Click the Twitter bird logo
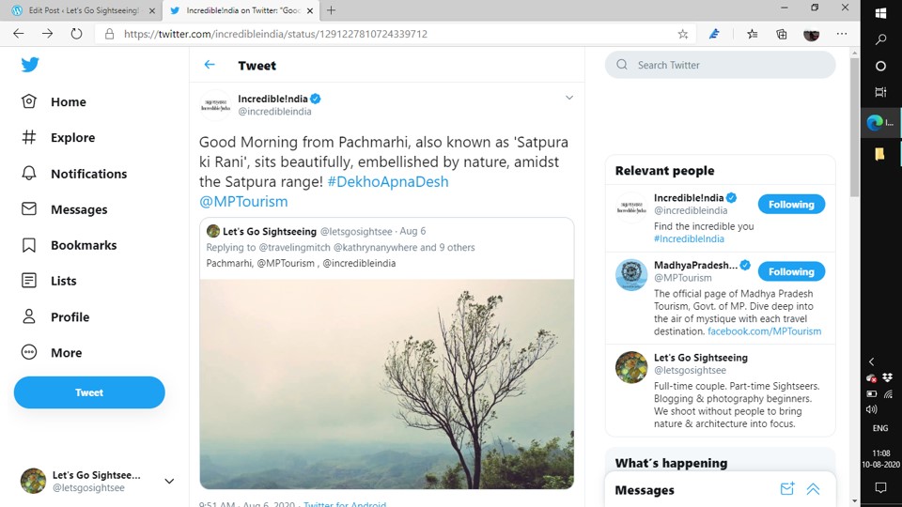Viewport: 902px width, 507px height. pos(30,65)
